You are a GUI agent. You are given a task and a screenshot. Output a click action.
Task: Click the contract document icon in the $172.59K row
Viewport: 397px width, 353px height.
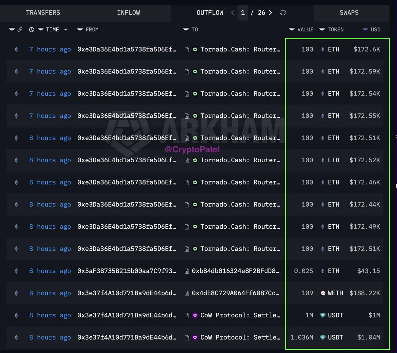tap(187, 72)
